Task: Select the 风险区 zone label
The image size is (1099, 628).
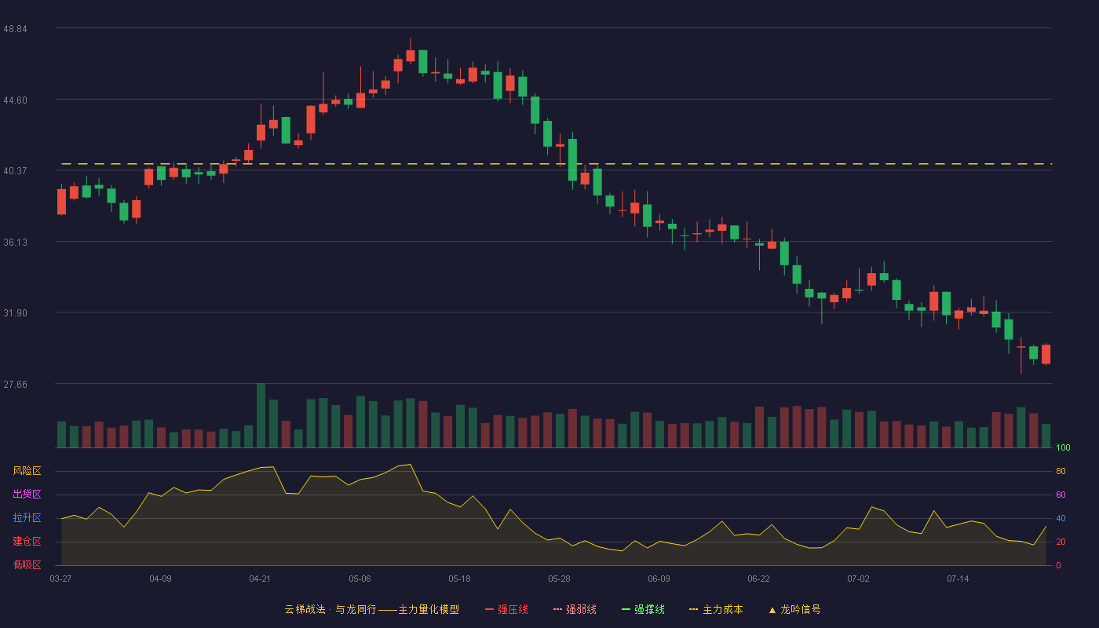Action: [x=27, y=471]
